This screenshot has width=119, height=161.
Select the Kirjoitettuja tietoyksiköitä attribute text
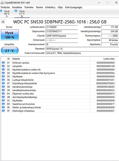[25, 83]
